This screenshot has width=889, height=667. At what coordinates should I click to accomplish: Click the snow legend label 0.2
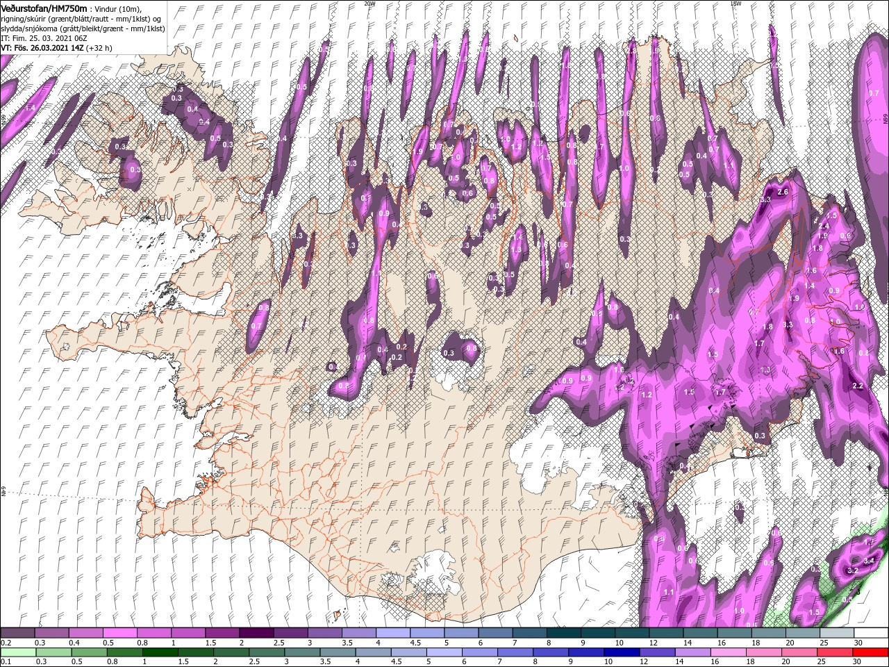tap(6, 643)
